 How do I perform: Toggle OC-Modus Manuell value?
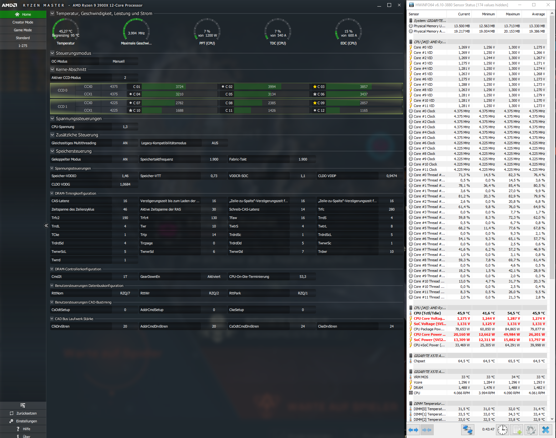[119, 61]
